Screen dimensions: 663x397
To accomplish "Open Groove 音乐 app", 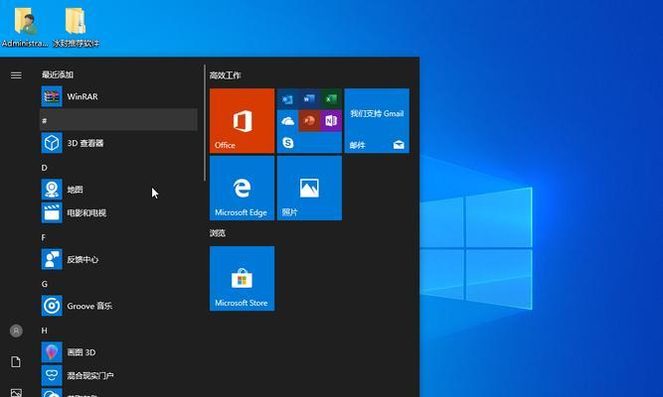I will 118,306.
